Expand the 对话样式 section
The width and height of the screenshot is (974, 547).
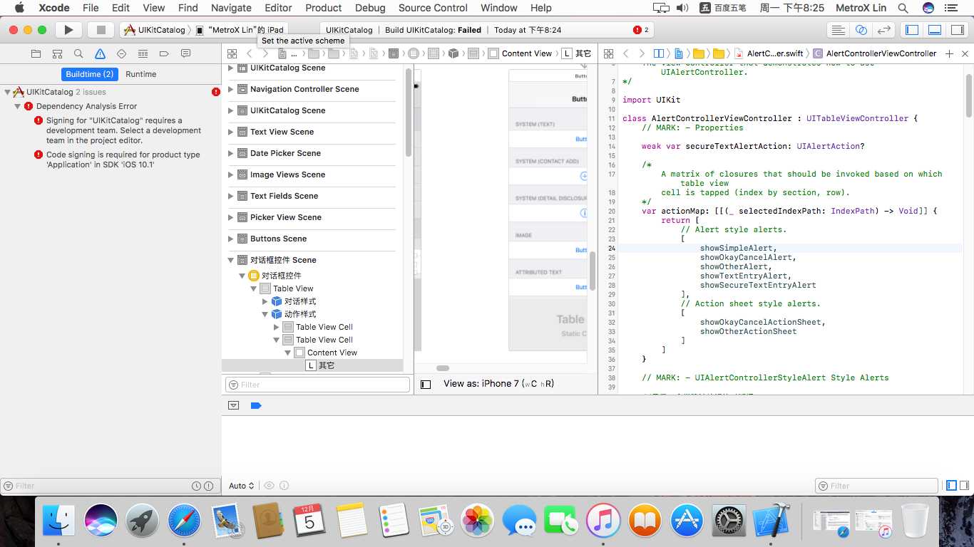pyautogui.click(x=265, y=301)
